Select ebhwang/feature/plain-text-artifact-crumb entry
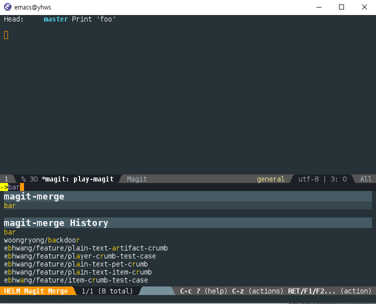 click(86, 248)
